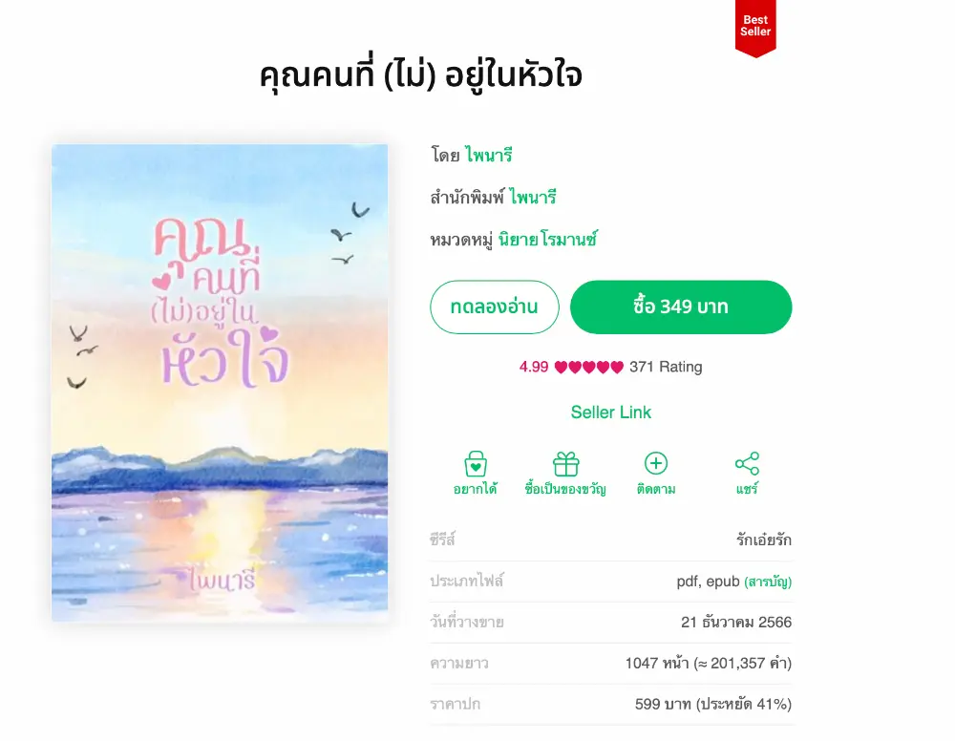Viewport: 955px width, 741px height.
Task: Click the ทดลองอ่าน preview button
Action: coord(494,307)
